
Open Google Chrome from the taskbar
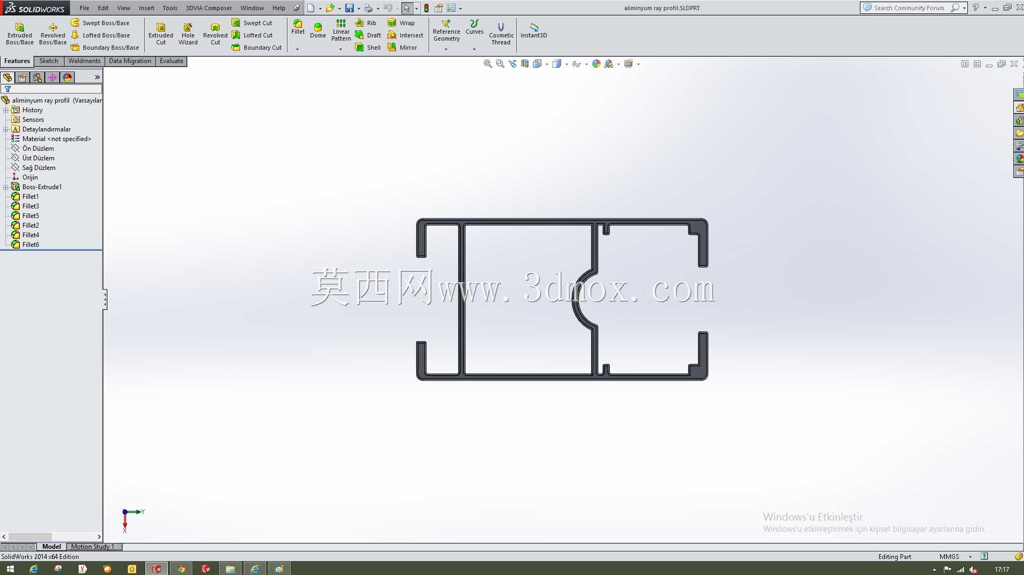click(181, 569)
